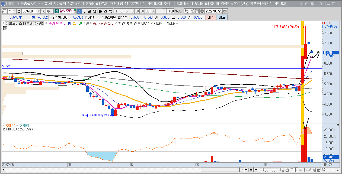This screenshot has width=342, height=174.
Task: Select the 월 monthly period toggle
Action: pyautogui.click(x=90, y=11)
